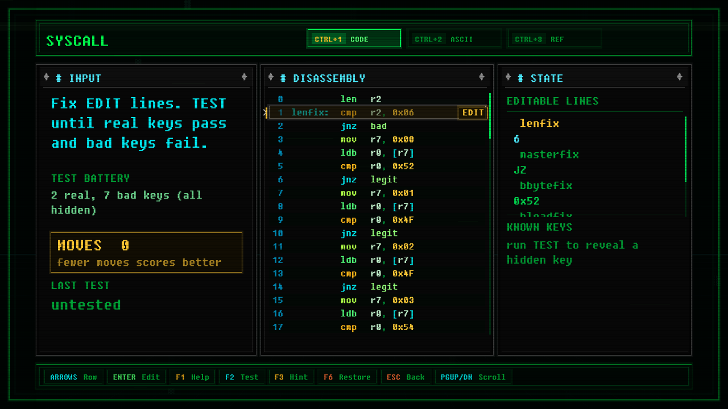728x409 pixels.
Task: Request an F3 Hint
Action: pos(291,377)
